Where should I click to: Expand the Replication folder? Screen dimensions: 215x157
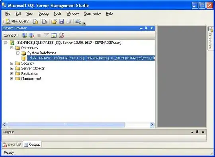[x=12, y=74]
